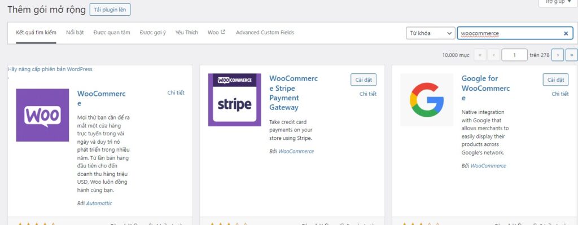Open Chi tiết for Stripe Payment Gateway
578x225 pixels.
(368, 94)
